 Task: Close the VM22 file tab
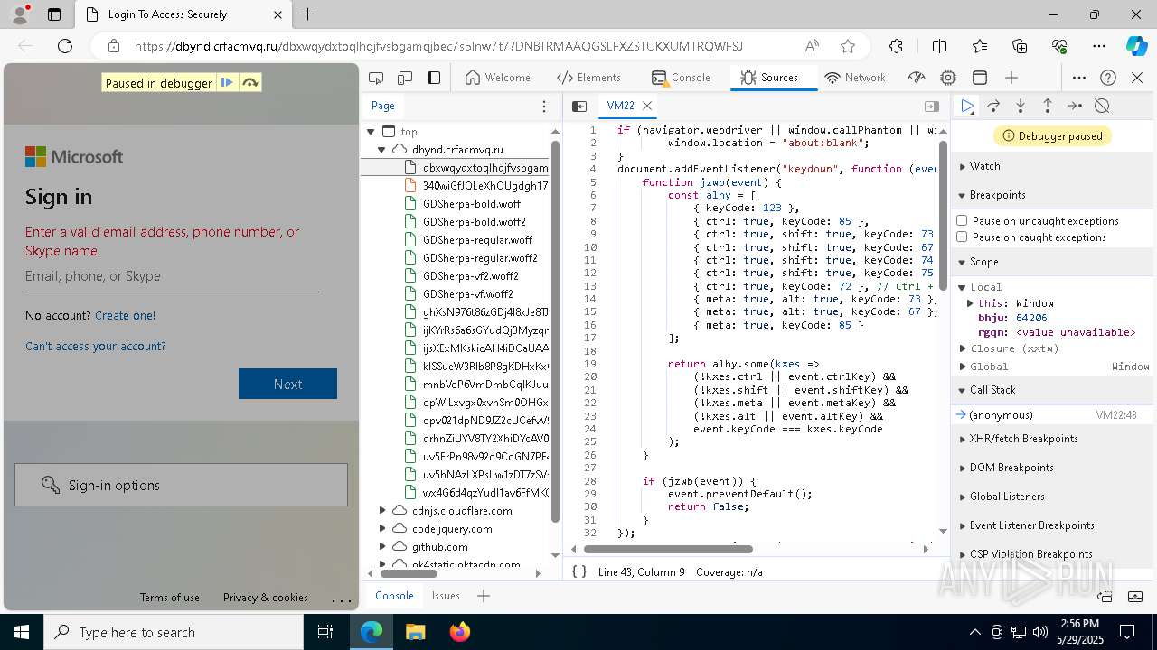pos(647,106)
